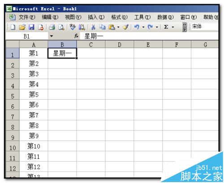Viewport: 224px width, 183px height.
Task: Open the 格式(O) menu
Action: tap(119, 17)
